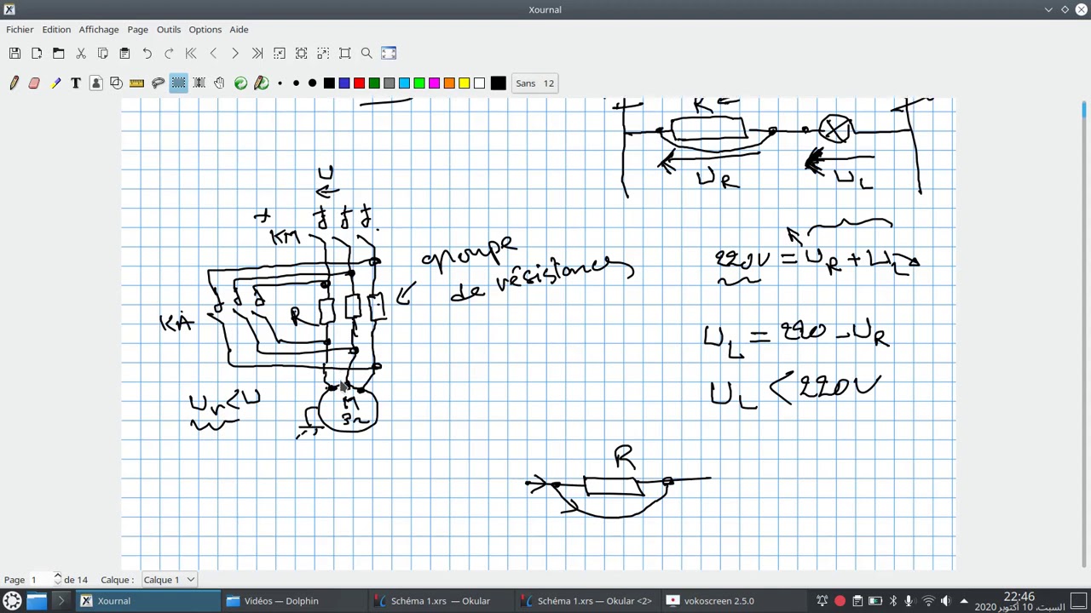The image size is (1091, 613).
Task: Select the Vertical Space tool
Action: (x=199, y=83)
